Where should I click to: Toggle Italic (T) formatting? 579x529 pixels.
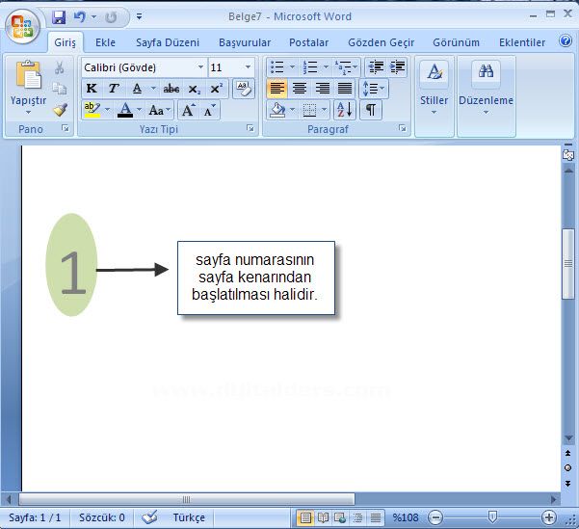114,89
